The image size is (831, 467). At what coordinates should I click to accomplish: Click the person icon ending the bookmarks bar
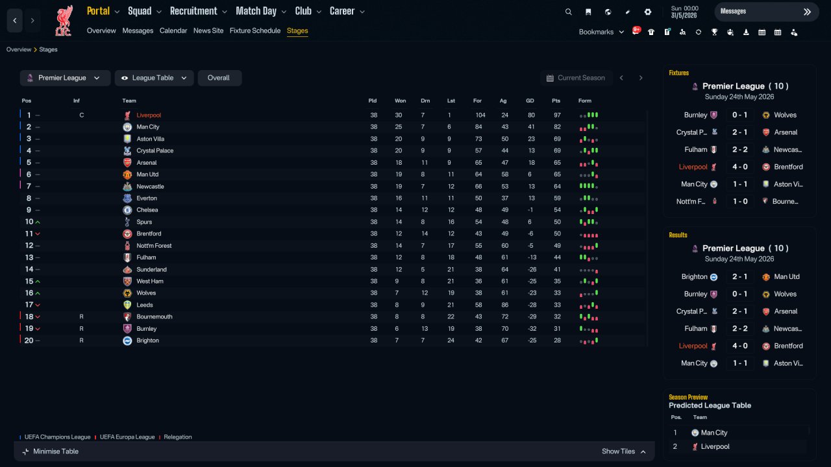(x=793, y=32)
